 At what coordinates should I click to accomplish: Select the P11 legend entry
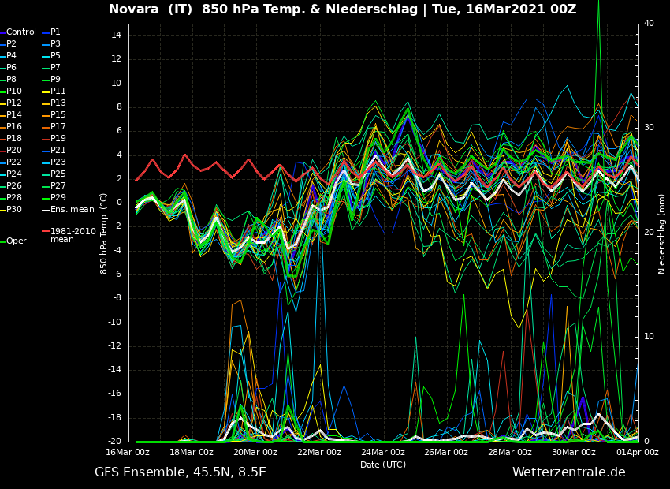(x=54, y=91)
